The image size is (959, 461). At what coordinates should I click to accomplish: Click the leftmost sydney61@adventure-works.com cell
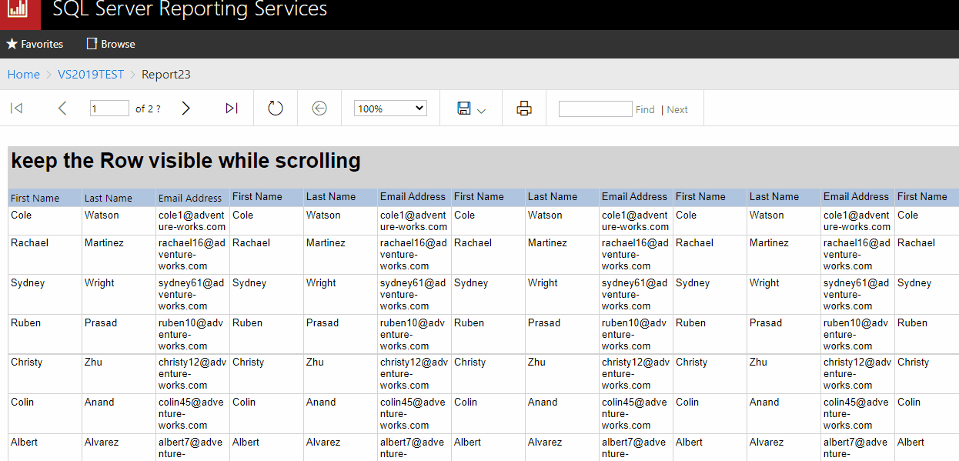pyautogui.click(x=192, y=295)
